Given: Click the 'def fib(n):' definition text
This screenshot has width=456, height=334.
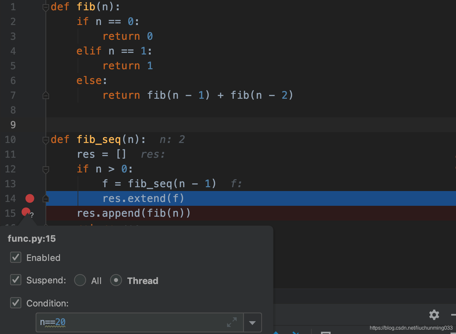Looking at the screenshot, I should click(x=85, y=7).
